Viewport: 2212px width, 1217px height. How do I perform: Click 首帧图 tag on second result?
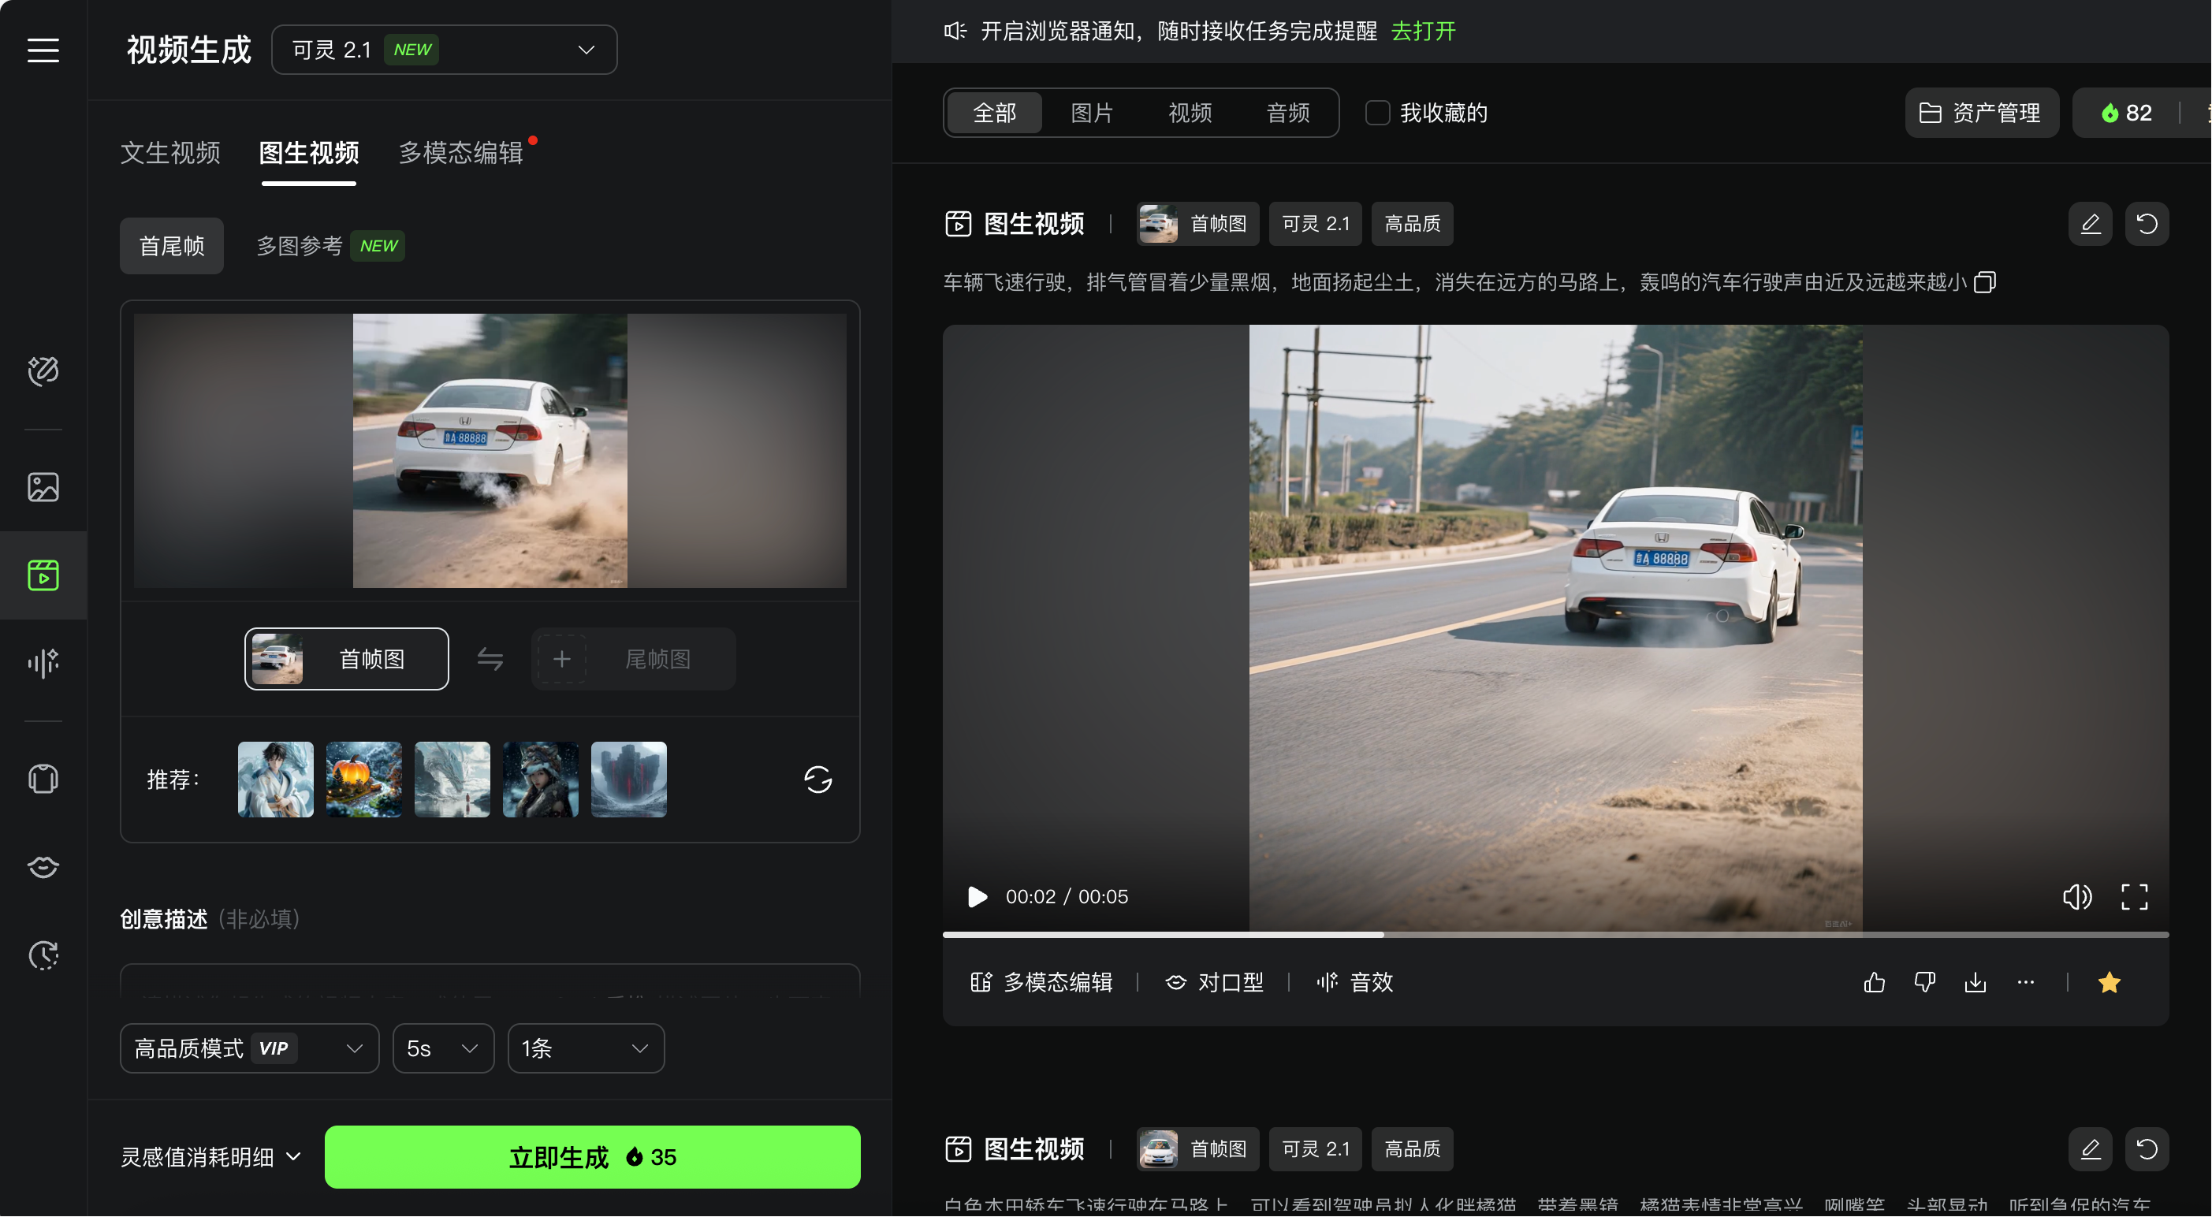pyautogui.click(x=1199, y=1149)
